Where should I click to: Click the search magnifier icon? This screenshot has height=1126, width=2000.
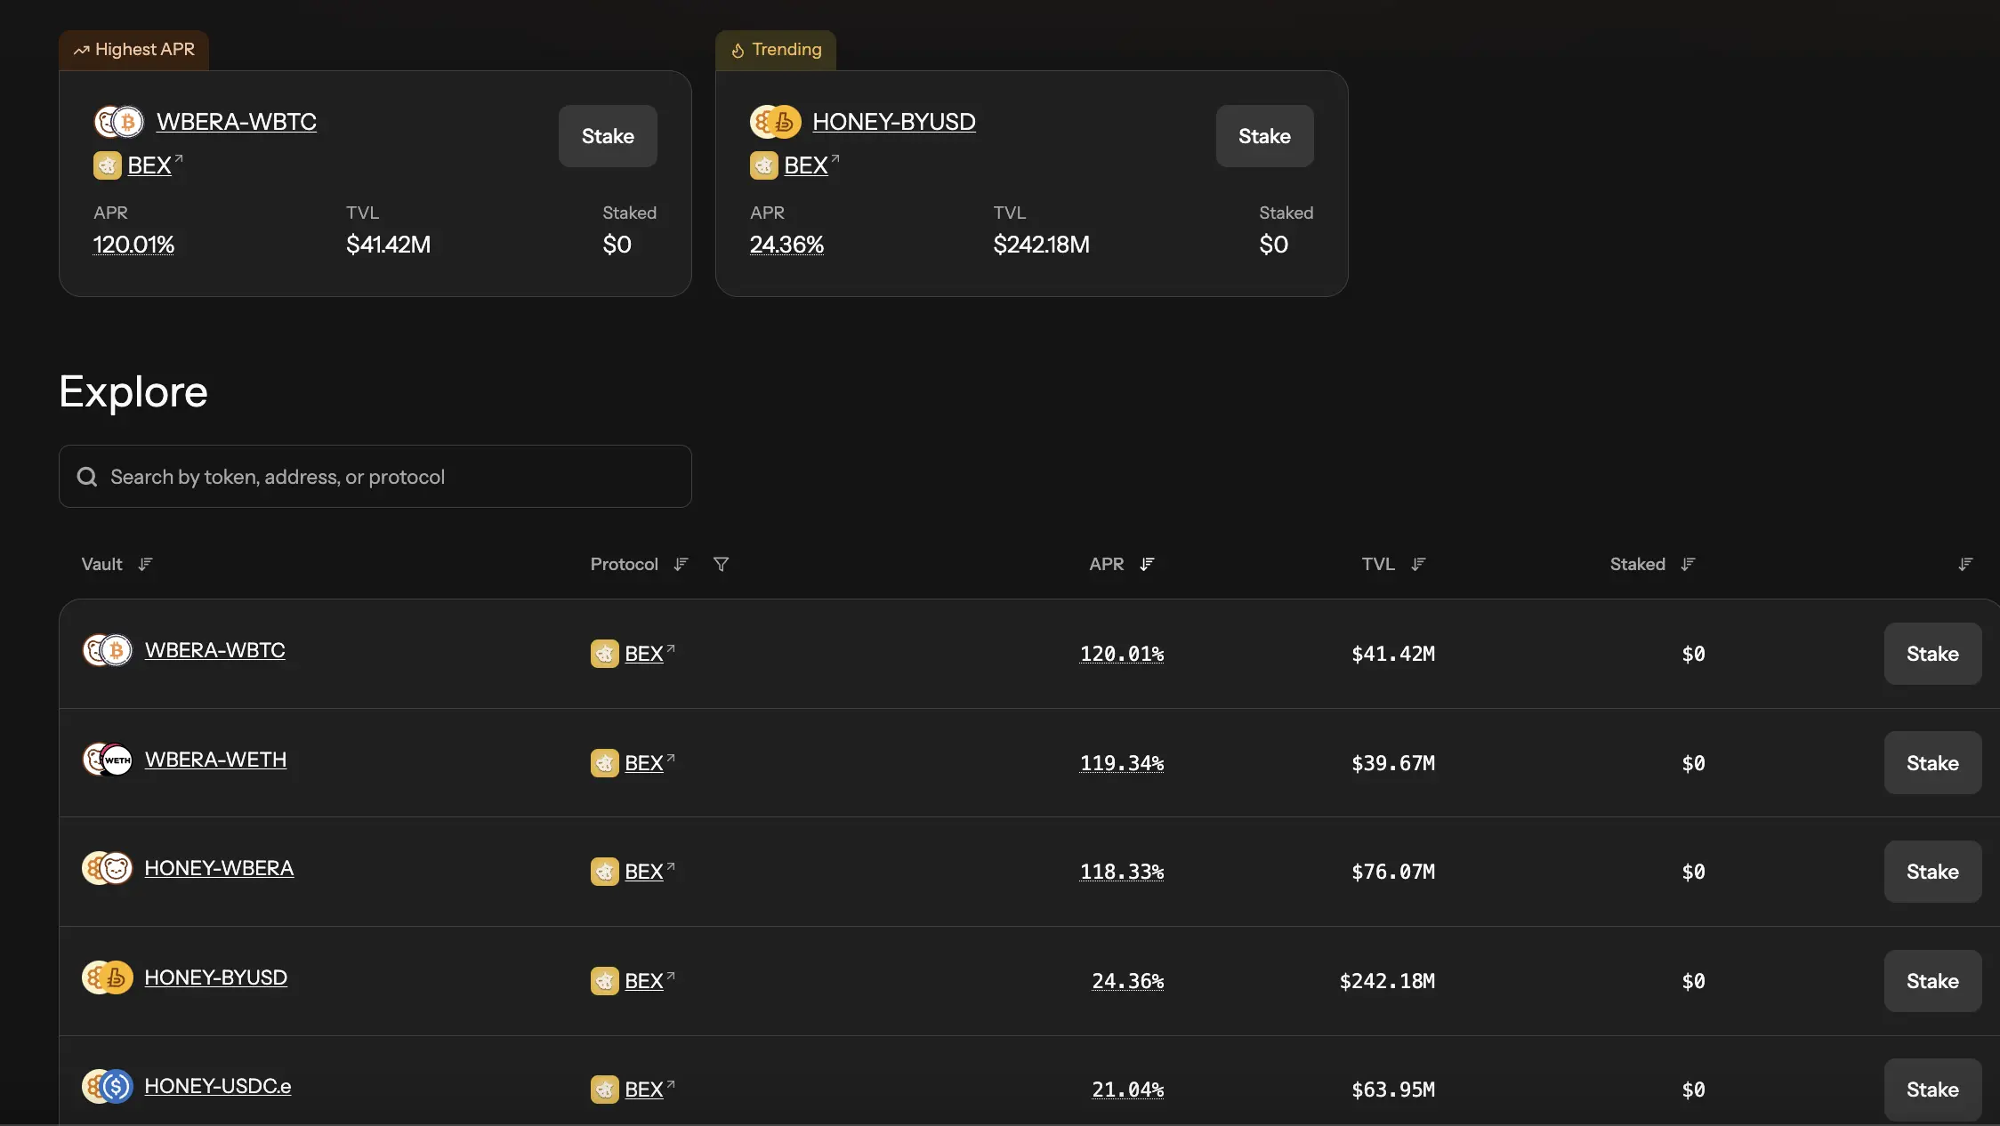pos(86,477)
